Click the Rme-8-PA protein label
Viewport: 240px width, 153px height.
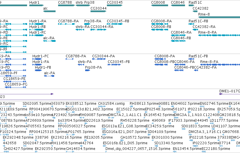click(209, 62)
